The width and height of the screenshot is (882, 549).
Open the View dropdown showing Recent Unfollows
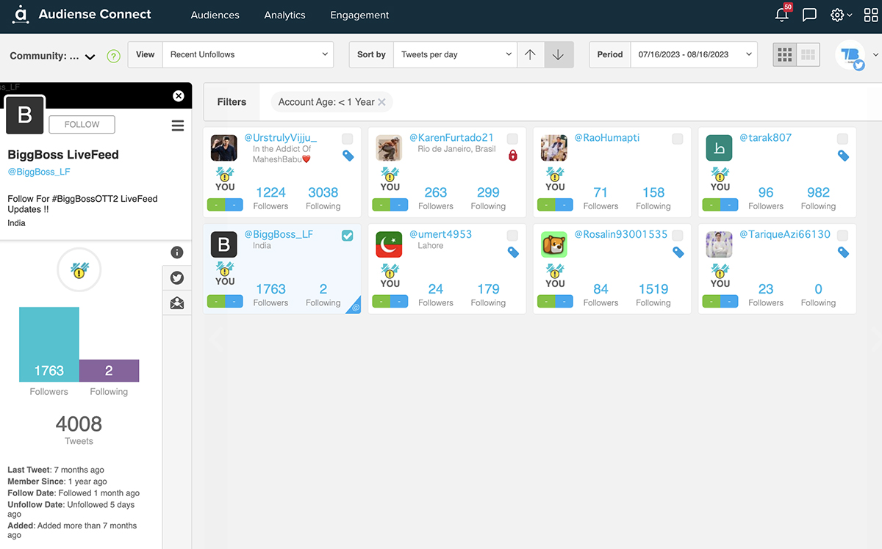coord(248,54)
